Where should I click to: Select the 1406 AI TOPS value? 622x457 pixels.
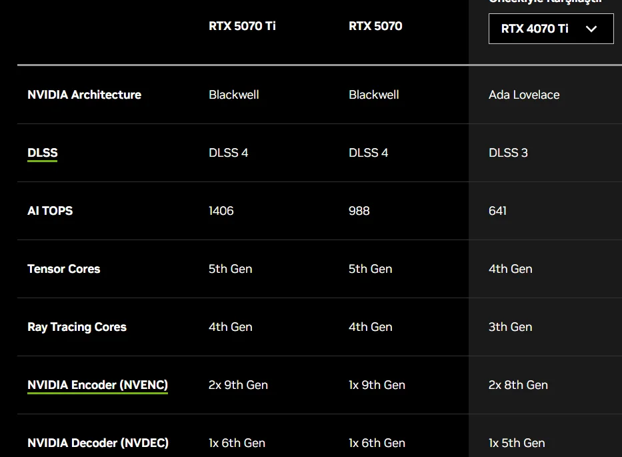tap(221, 211)
